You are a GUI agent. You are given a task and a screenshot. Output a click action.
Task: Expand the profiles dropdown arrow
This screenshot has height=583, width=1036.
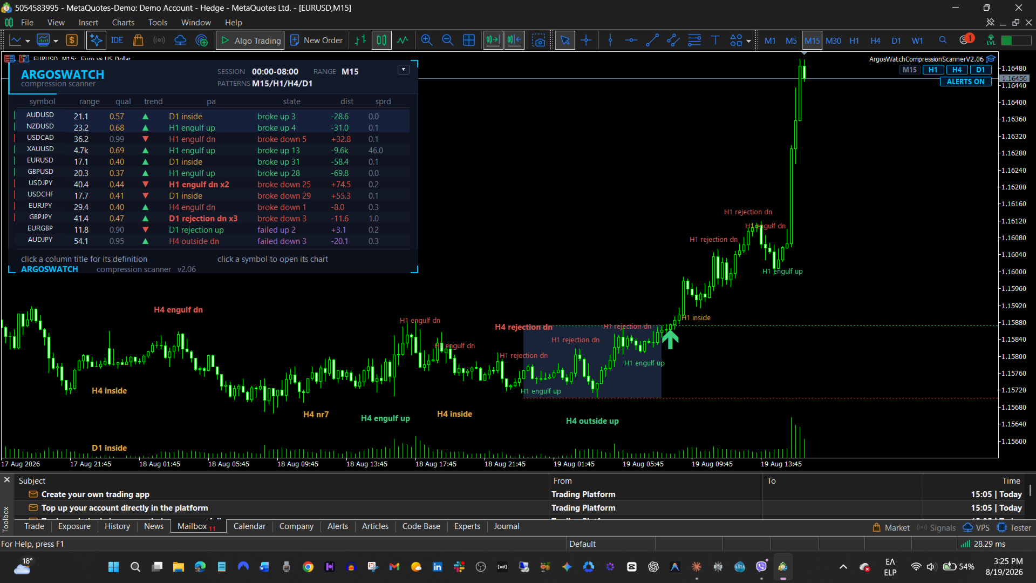(x=56, y=41)
